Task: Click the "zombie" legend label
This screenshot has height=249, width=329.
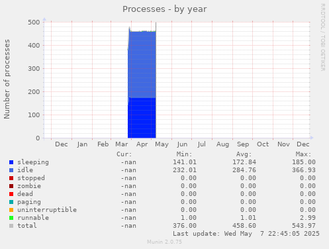Action: [29, 186]
